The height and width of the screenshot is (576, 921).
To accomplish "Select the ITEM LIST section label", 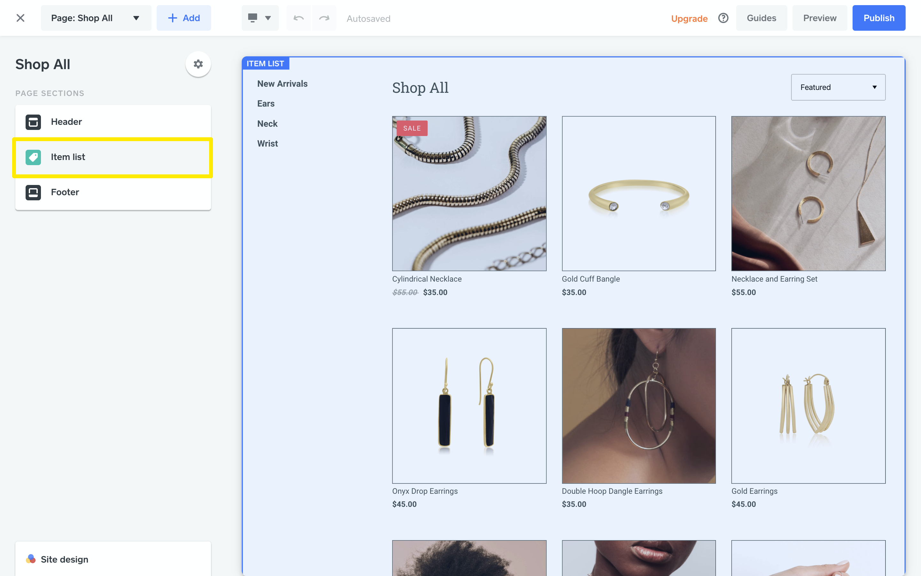I will 265,63.
